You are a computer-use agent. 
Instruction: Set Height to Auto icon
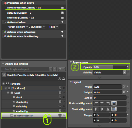point(124,92)
